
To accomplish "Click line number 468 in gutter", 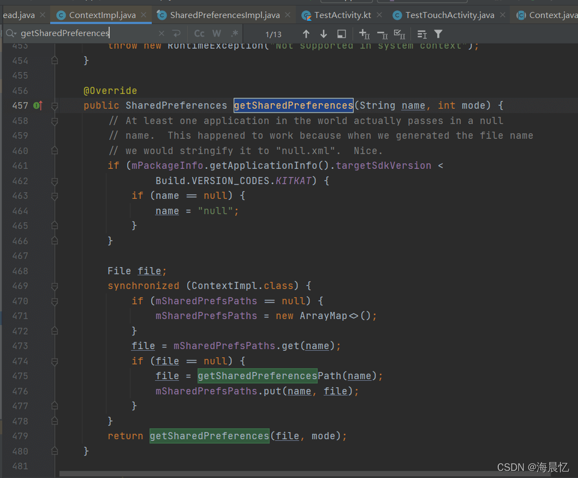I will pos(20,271).
